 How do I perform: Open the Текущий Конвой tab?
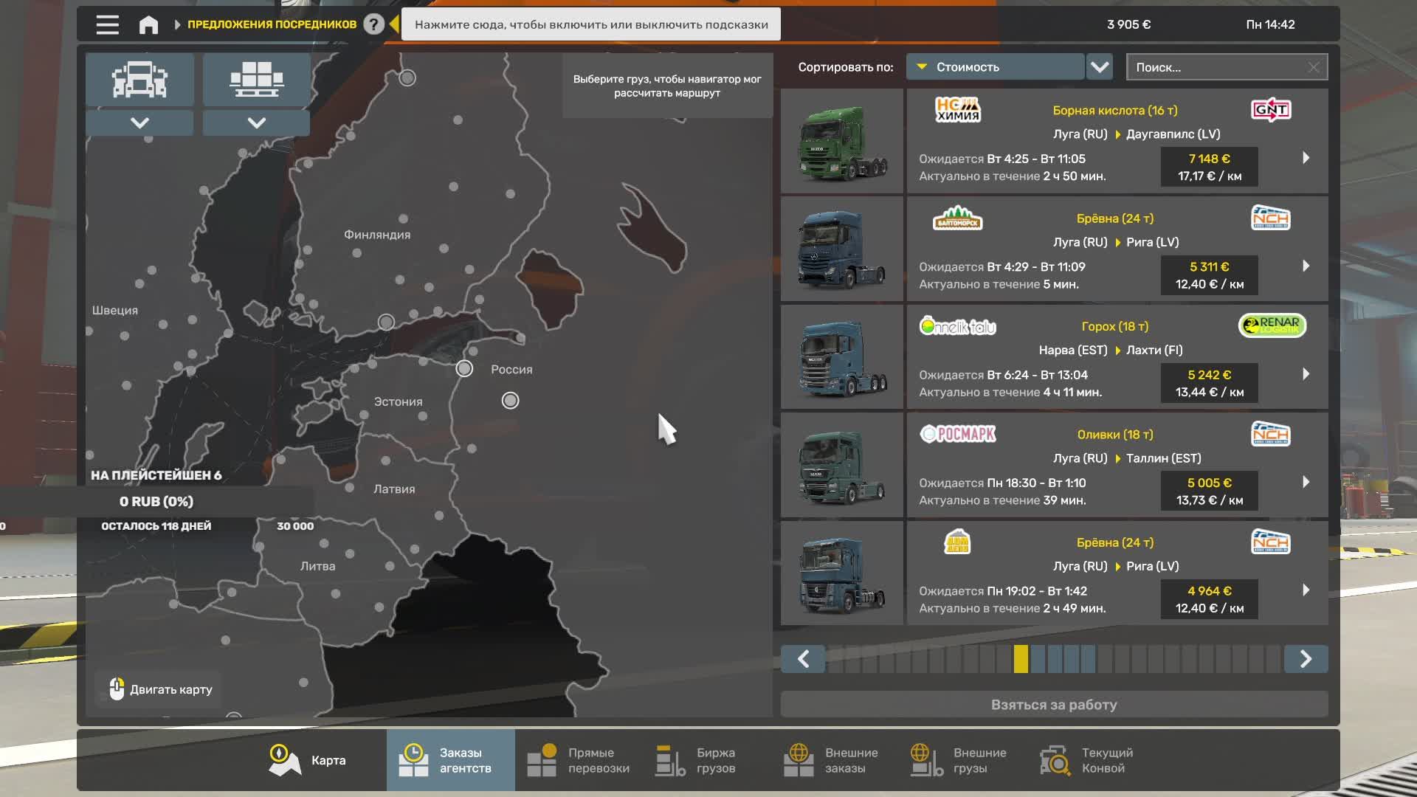(1087, 760)
